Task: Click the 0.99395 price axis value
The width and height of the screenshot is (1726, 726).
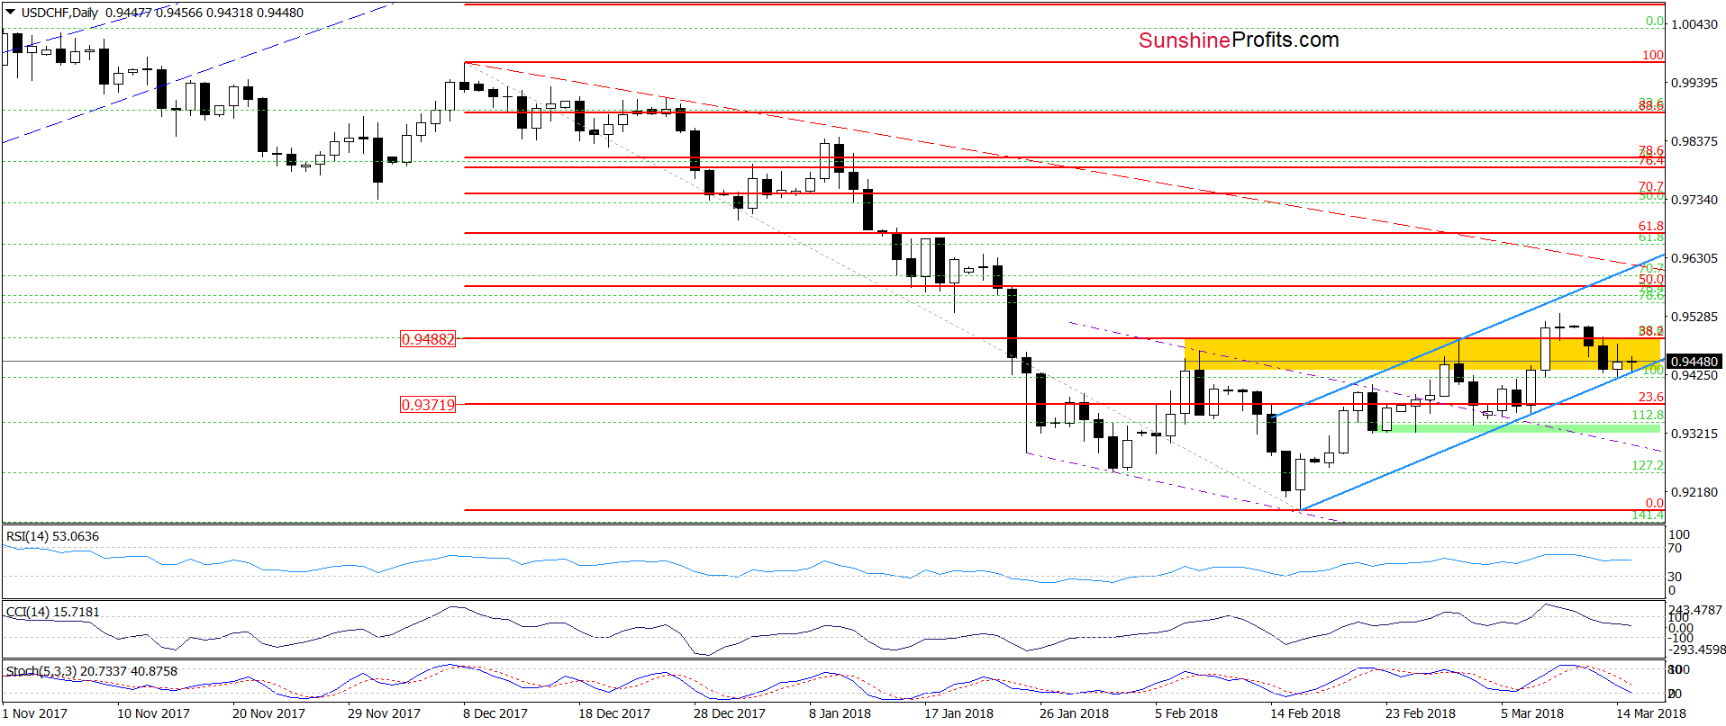Action: click(1694, 83)
